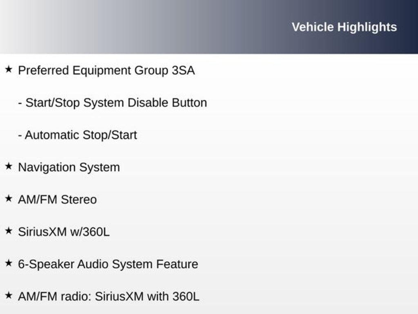Select the Preferred Equipment Group 3SA text
Image resolution: width=418 pixels, height=314 pixels.
click(x=106, y=70)
